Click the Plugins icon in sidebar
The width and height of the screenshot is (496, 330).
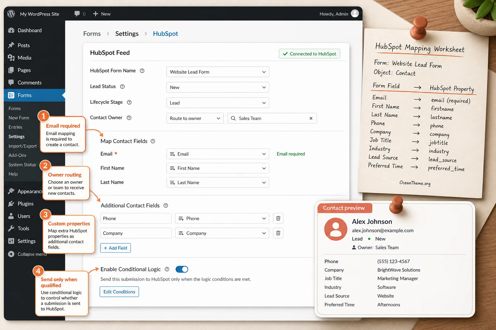[x=11, y=204]
